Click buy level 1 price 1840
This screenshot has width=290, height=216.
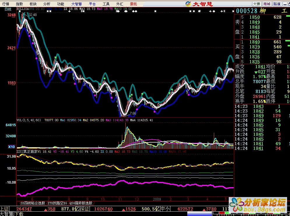coord(254,42)
